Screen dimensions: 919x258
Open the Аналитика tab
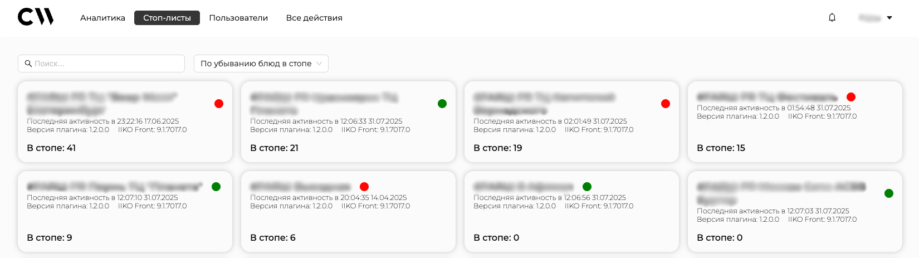102,18
